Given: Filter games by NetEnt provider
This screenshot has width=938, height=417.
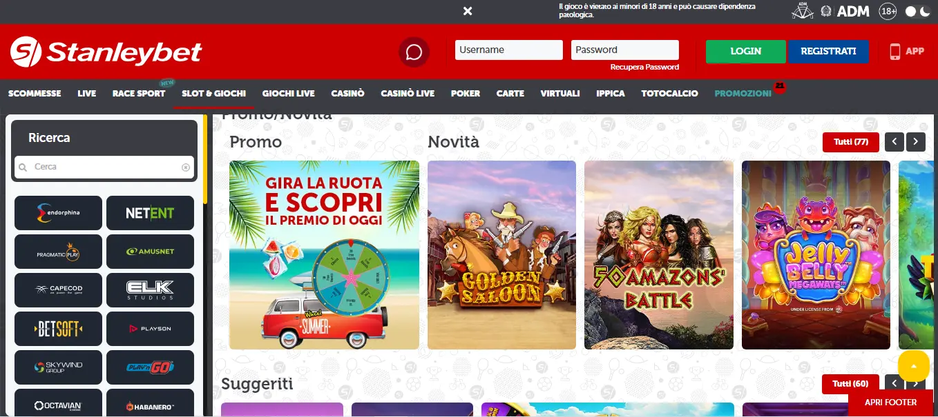Looking at the screenshot, I should [150, 213].
